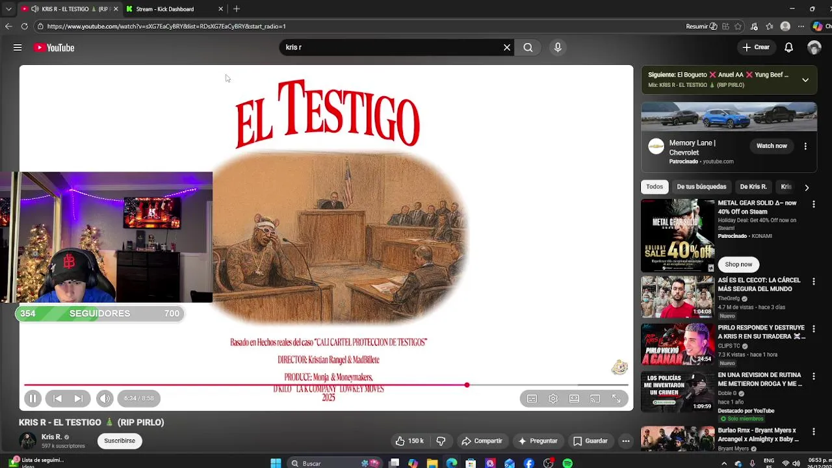Save the video with Guardar
This screenshot has width=832, height=468.
590,441
